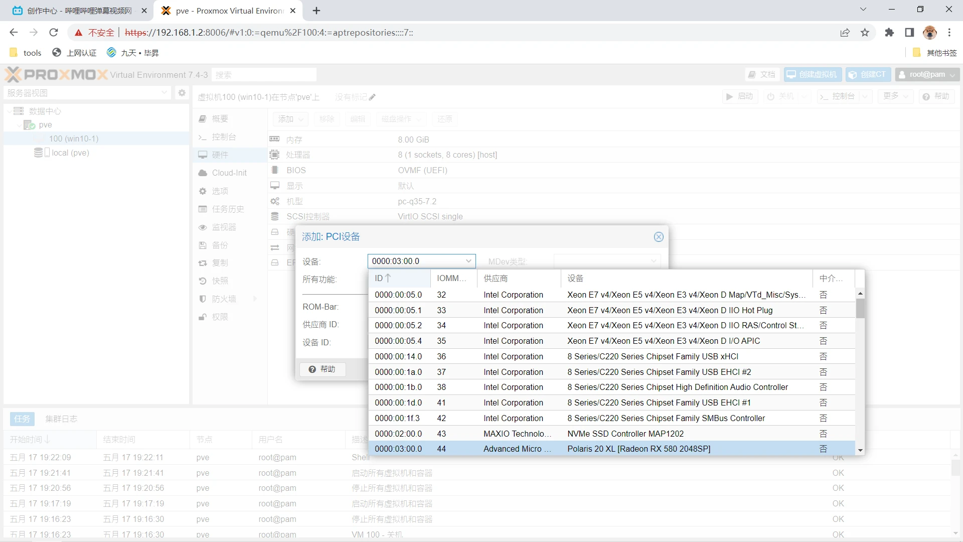This screenshot has height=542, width=963.
Task: Bookmark this page with star icon
Action: [865, 33]
